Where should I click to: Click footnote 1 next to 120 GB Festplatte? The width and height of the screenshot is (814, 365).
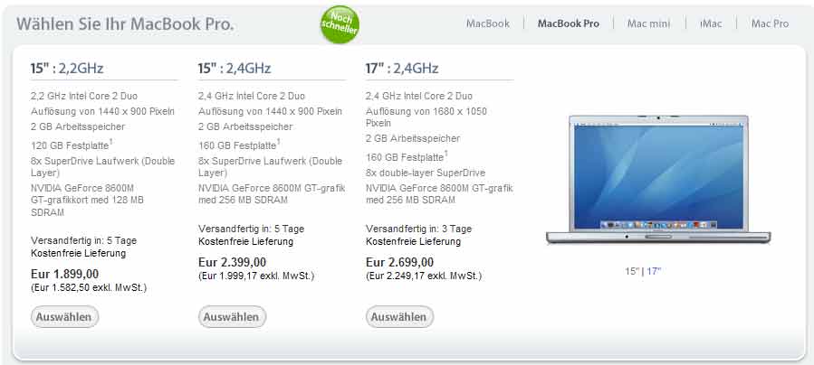[111, 141]
